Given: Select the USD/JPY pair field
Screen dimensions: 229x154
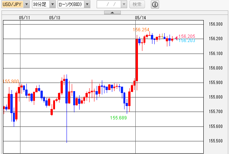Looking at the screenshot, I should point(13,4).
